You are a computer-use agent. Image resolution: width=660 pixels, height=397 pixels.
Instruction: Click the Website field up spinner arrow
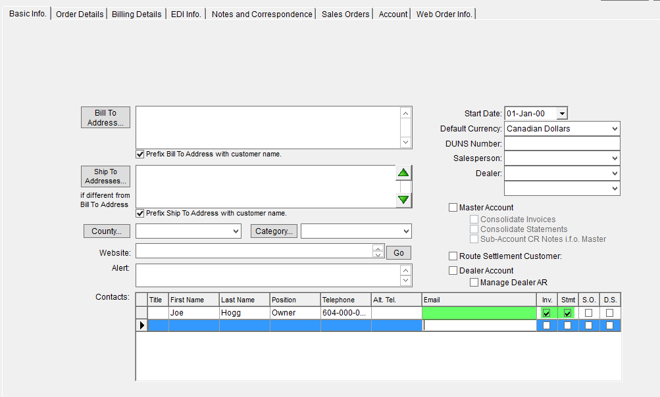378,248
